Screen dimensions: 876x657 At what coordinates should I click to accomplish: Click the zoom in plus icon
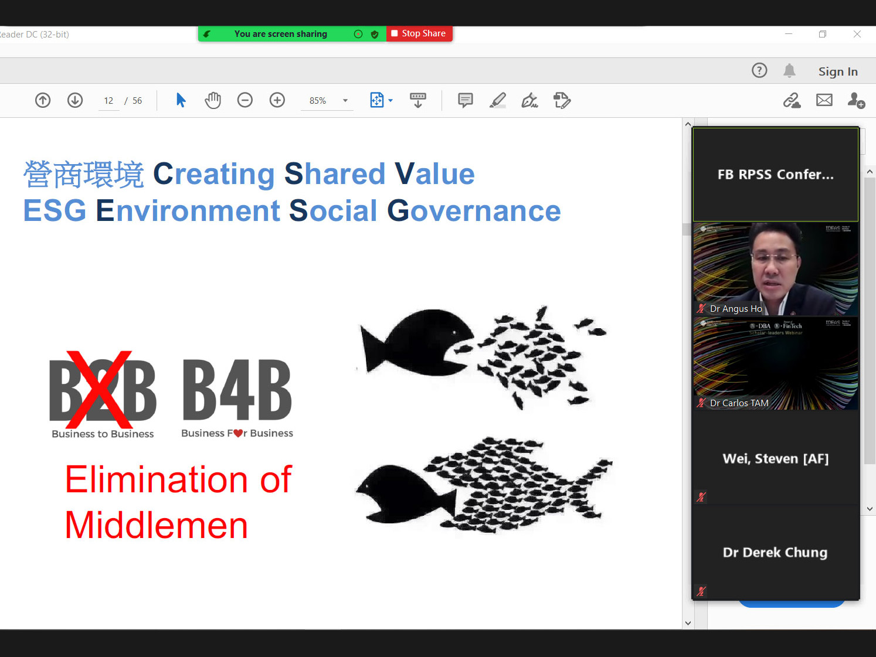pos(277,100)
